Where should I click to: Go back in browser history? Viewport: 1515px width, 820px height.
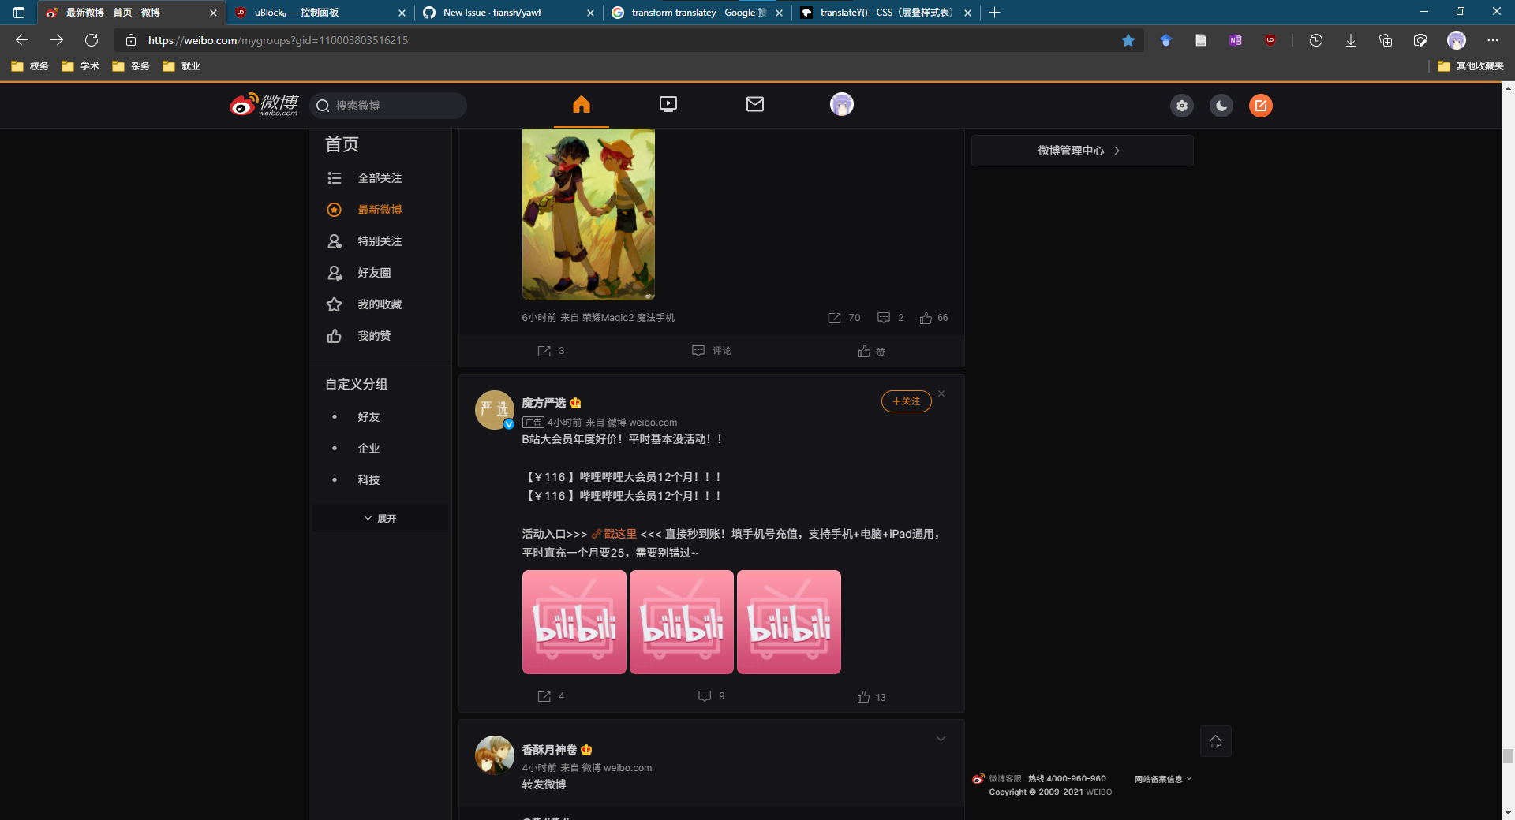click(x=22, y=40)
